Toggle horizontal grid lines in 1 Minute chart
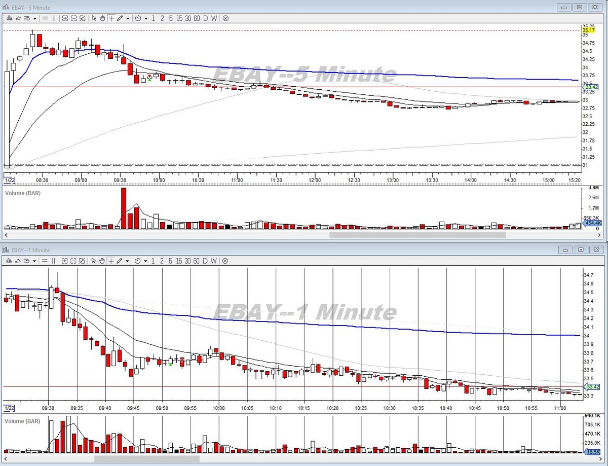The height and width of the screenshot is (466, 608). (45, 261)
